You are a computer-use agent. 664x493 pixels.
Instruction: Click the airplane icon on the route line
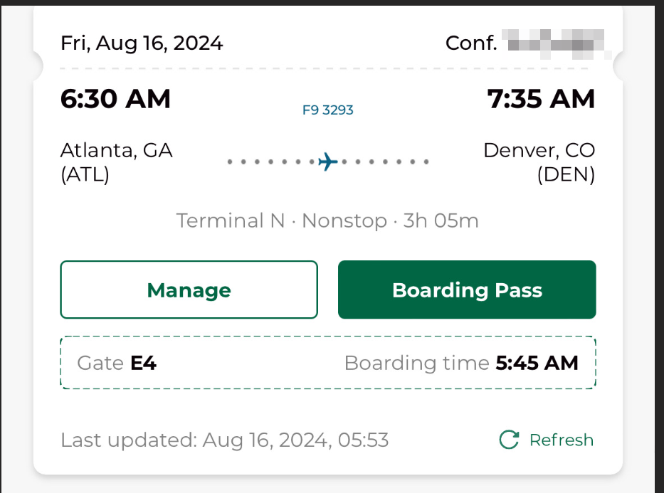click(328, 161)
